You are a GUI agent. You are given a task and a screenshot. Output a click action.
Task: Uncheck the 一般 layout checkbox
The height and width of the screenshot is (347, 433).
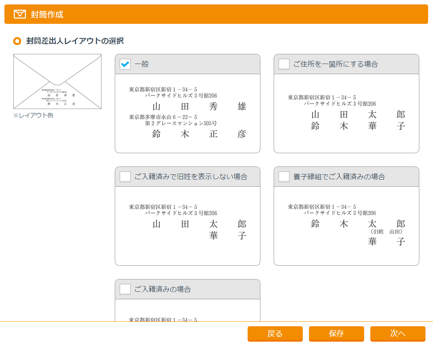pyautogui.click(x=125, y=64)
